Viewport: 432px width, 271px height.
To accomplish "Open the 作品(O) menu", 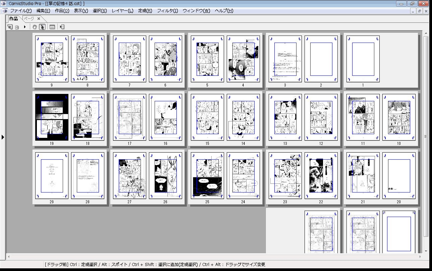I will point(62,11).
